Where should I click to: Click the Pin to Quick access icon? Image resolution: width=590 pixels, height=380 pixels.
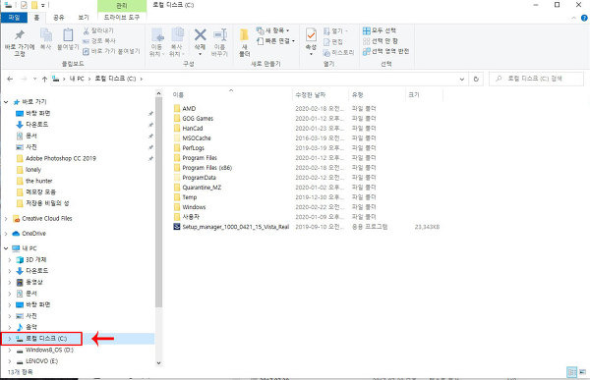tap(20, 35)
